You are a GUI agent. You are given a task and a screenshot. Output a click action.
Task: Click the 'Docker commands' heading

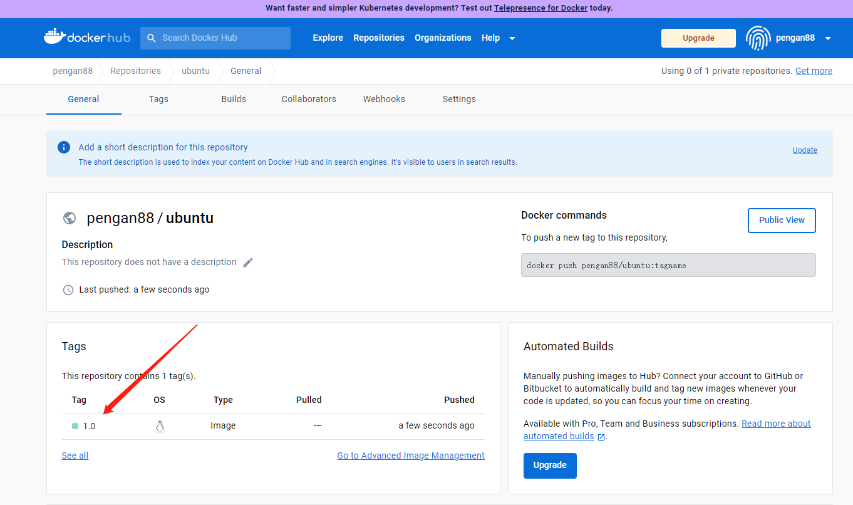(x=564, y=215)
